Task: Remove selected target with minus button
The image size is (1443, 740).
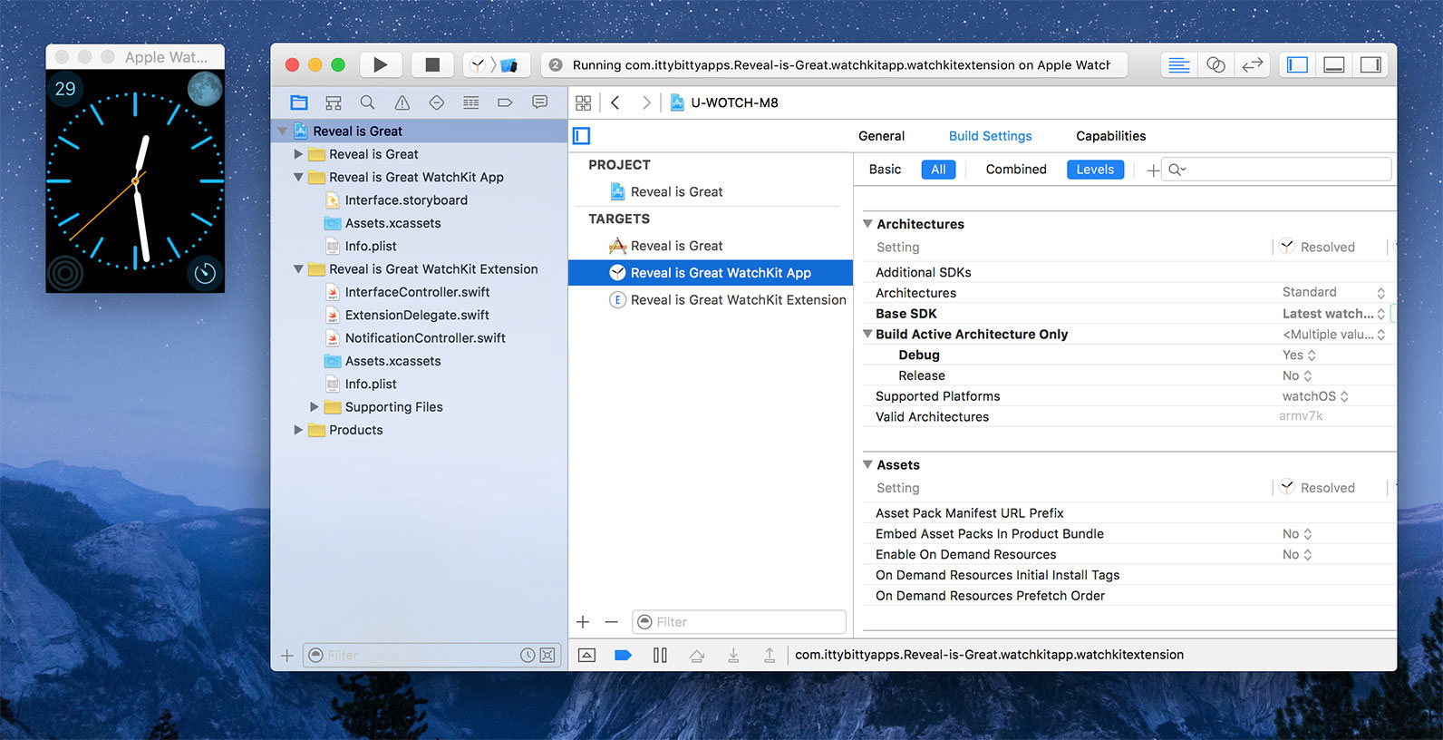Action: (x=611, y=622)
